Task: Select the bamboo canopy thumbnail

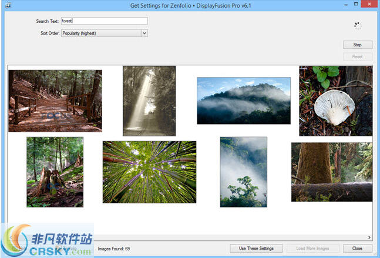Action: [150, 172]
